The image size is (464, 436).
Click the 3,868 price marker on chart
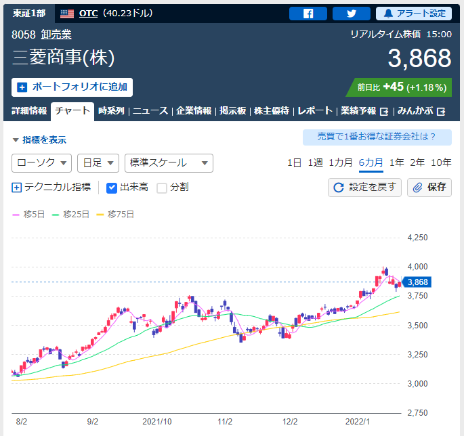[x=417, y=282]
